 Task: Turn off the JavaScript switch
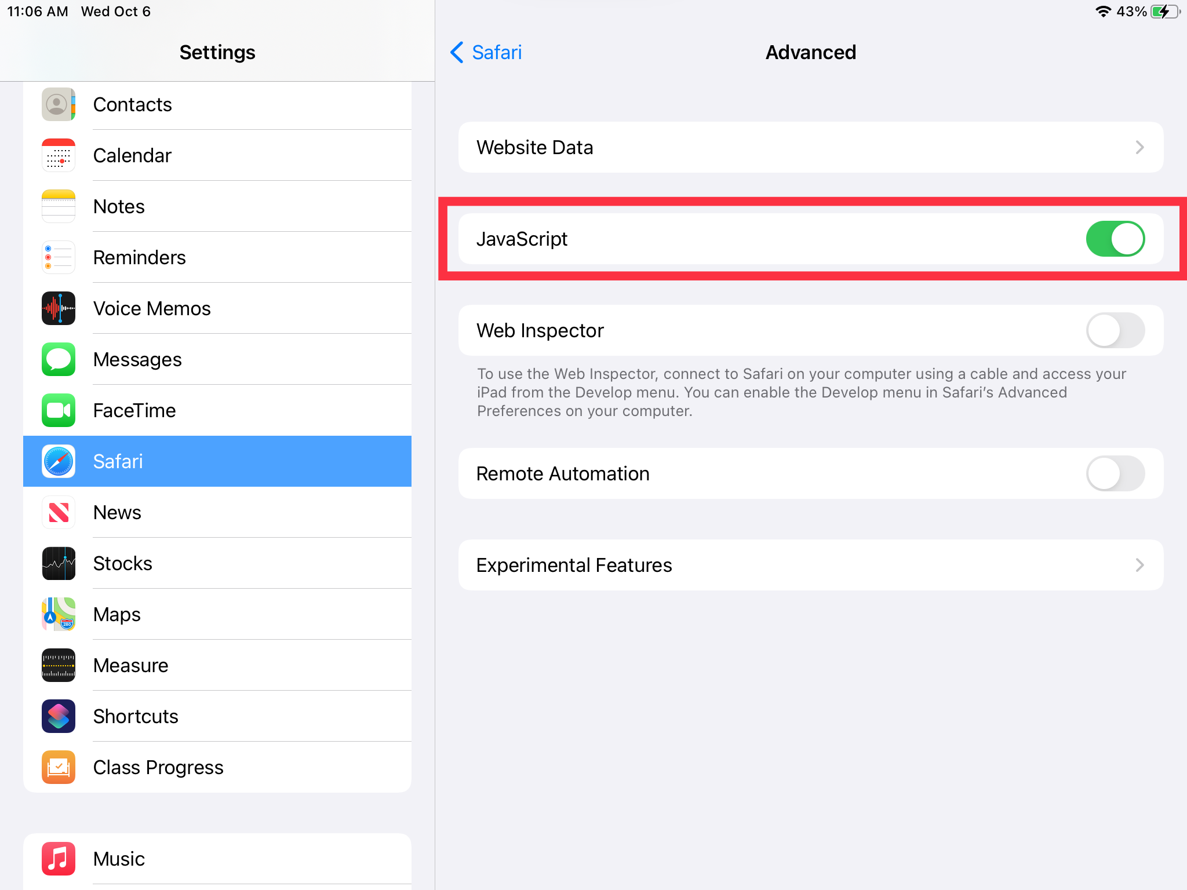(1115, 239)
